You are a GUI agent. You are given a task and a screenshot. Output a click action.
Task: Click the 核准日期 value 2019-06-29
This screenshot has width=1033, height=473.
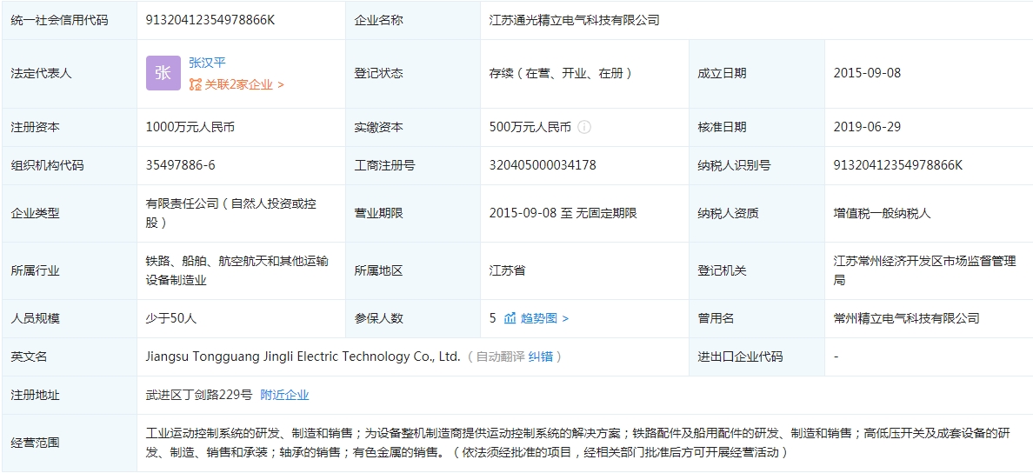(x=867, y=127)
